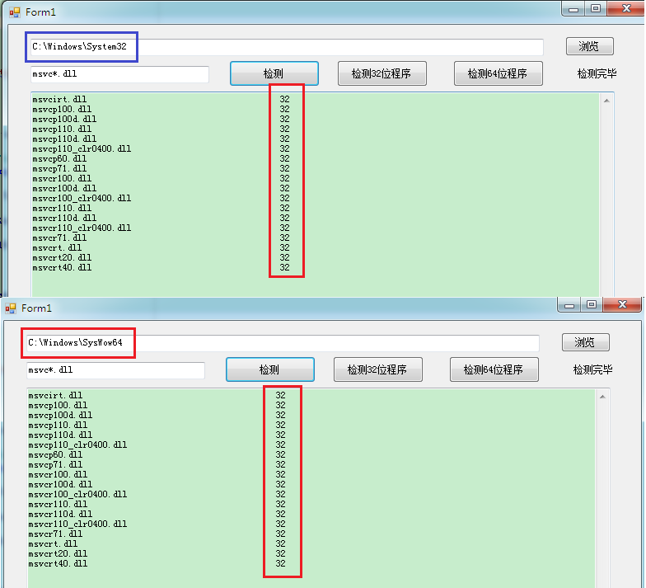
Task: Click 检测64位程序 in the lower Form1 window
Action: pos(494,369)
